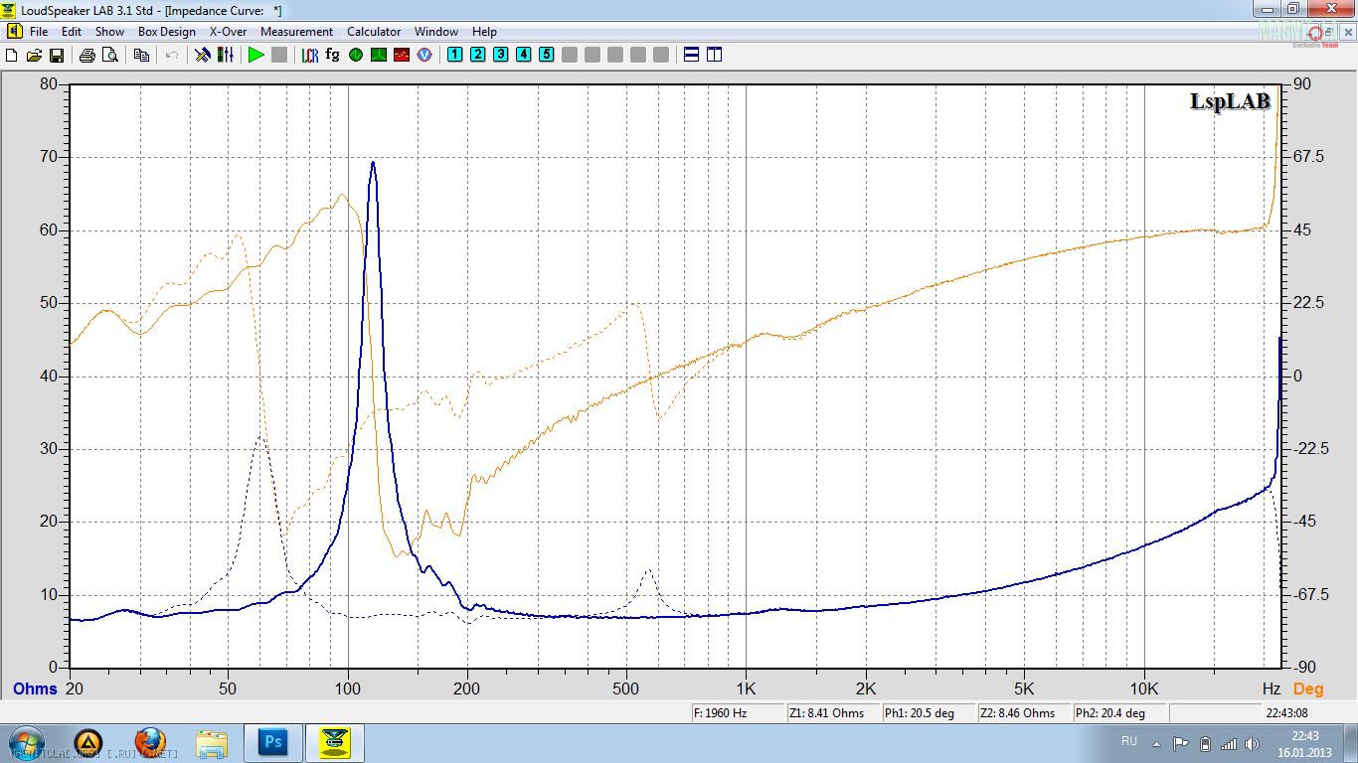Open AIMP player from the taskbar
This screenshot has height=763, width=1358.
[x=88, y=743]
